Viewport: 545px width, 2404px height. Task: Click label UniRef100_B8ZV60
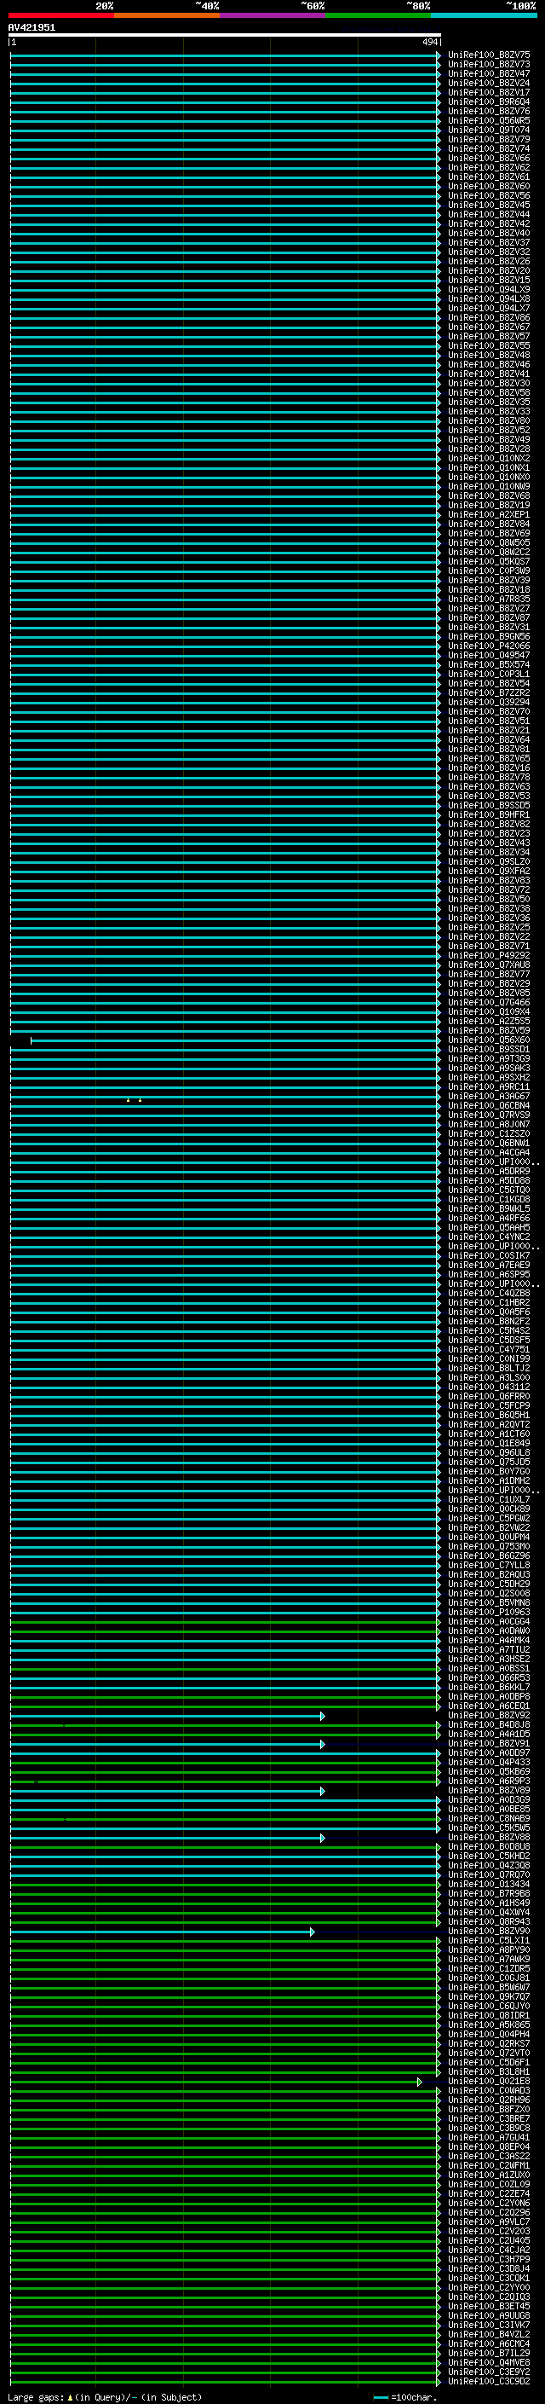coord(489,186)
